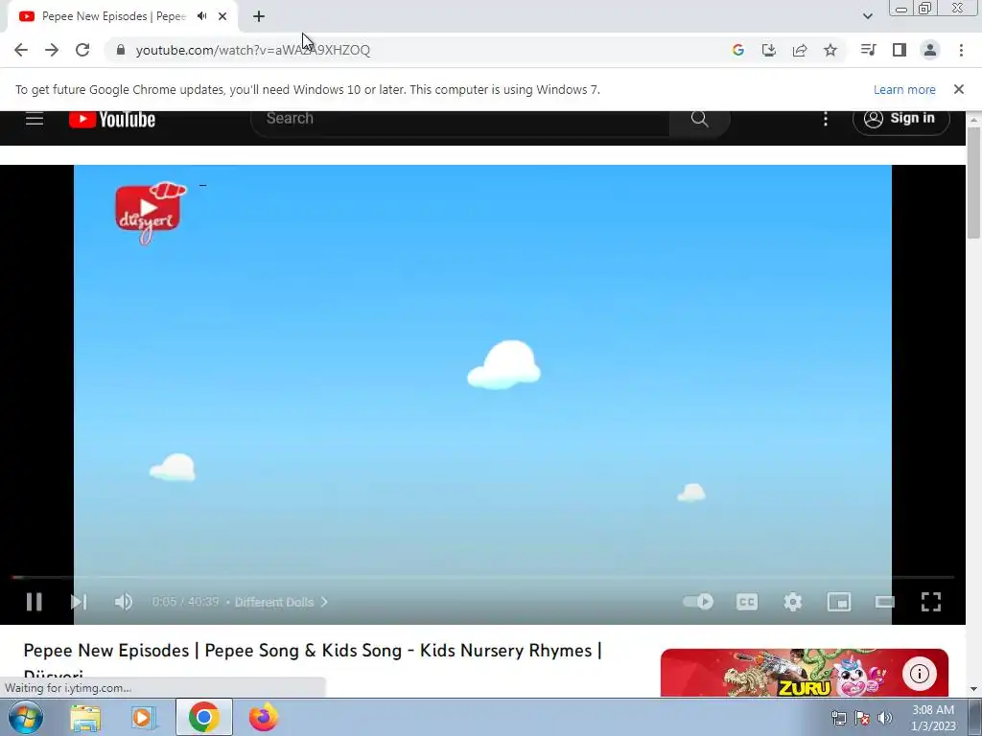Go back to the previous page
The width and height of the screenshot is (982, 736).
click(21, 50)
